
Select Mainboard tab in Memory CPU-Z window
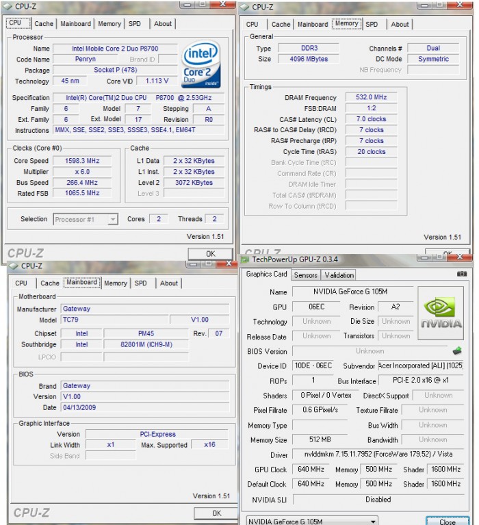pos(313,25)
